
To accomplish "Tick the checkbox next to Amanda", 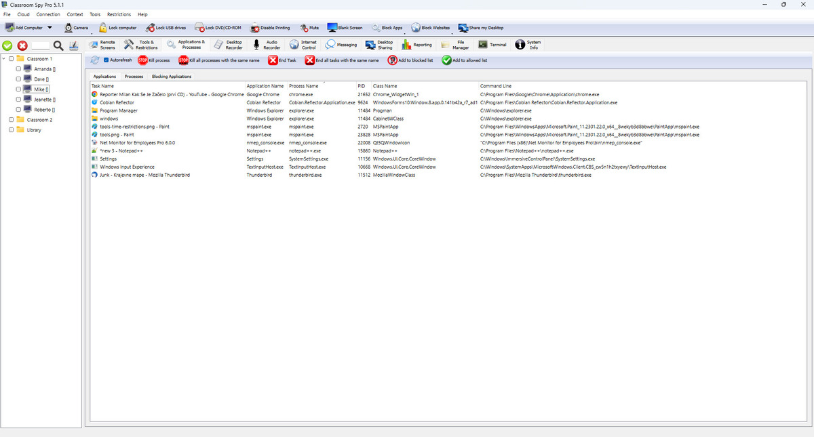I will tap(18, 69).
